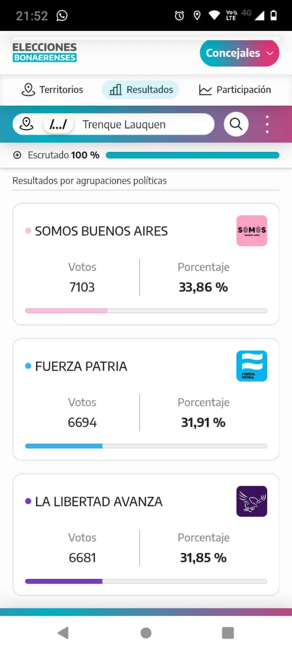292x650 pixels.
Task: Tap the Escrutado 100% progress bar
Action: pyautogui.click(x=193, y=155)
